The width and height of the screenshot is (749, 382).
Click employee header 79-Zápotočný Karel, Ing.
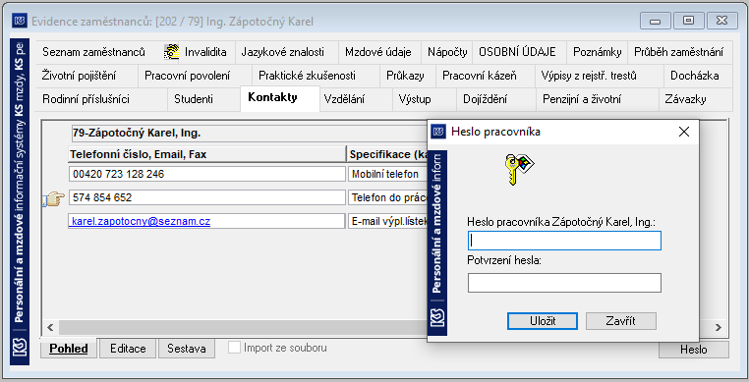(249, 134)
